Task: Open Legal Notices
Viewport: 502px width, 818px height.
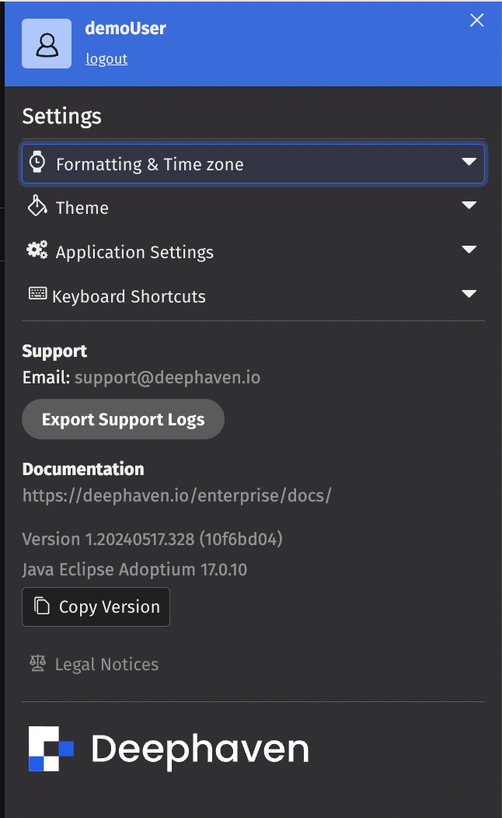Action: coord(106,665)
